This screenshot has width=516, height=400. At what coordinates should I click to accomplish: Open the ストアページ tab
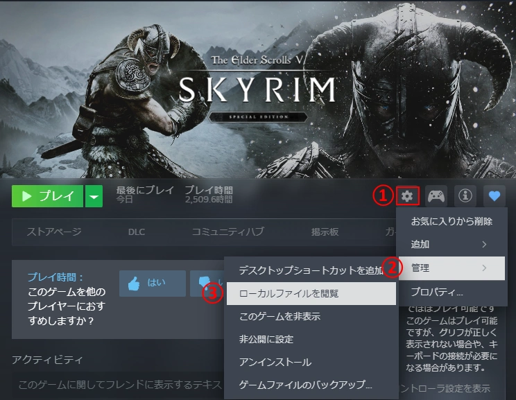[x=54, y=232]
